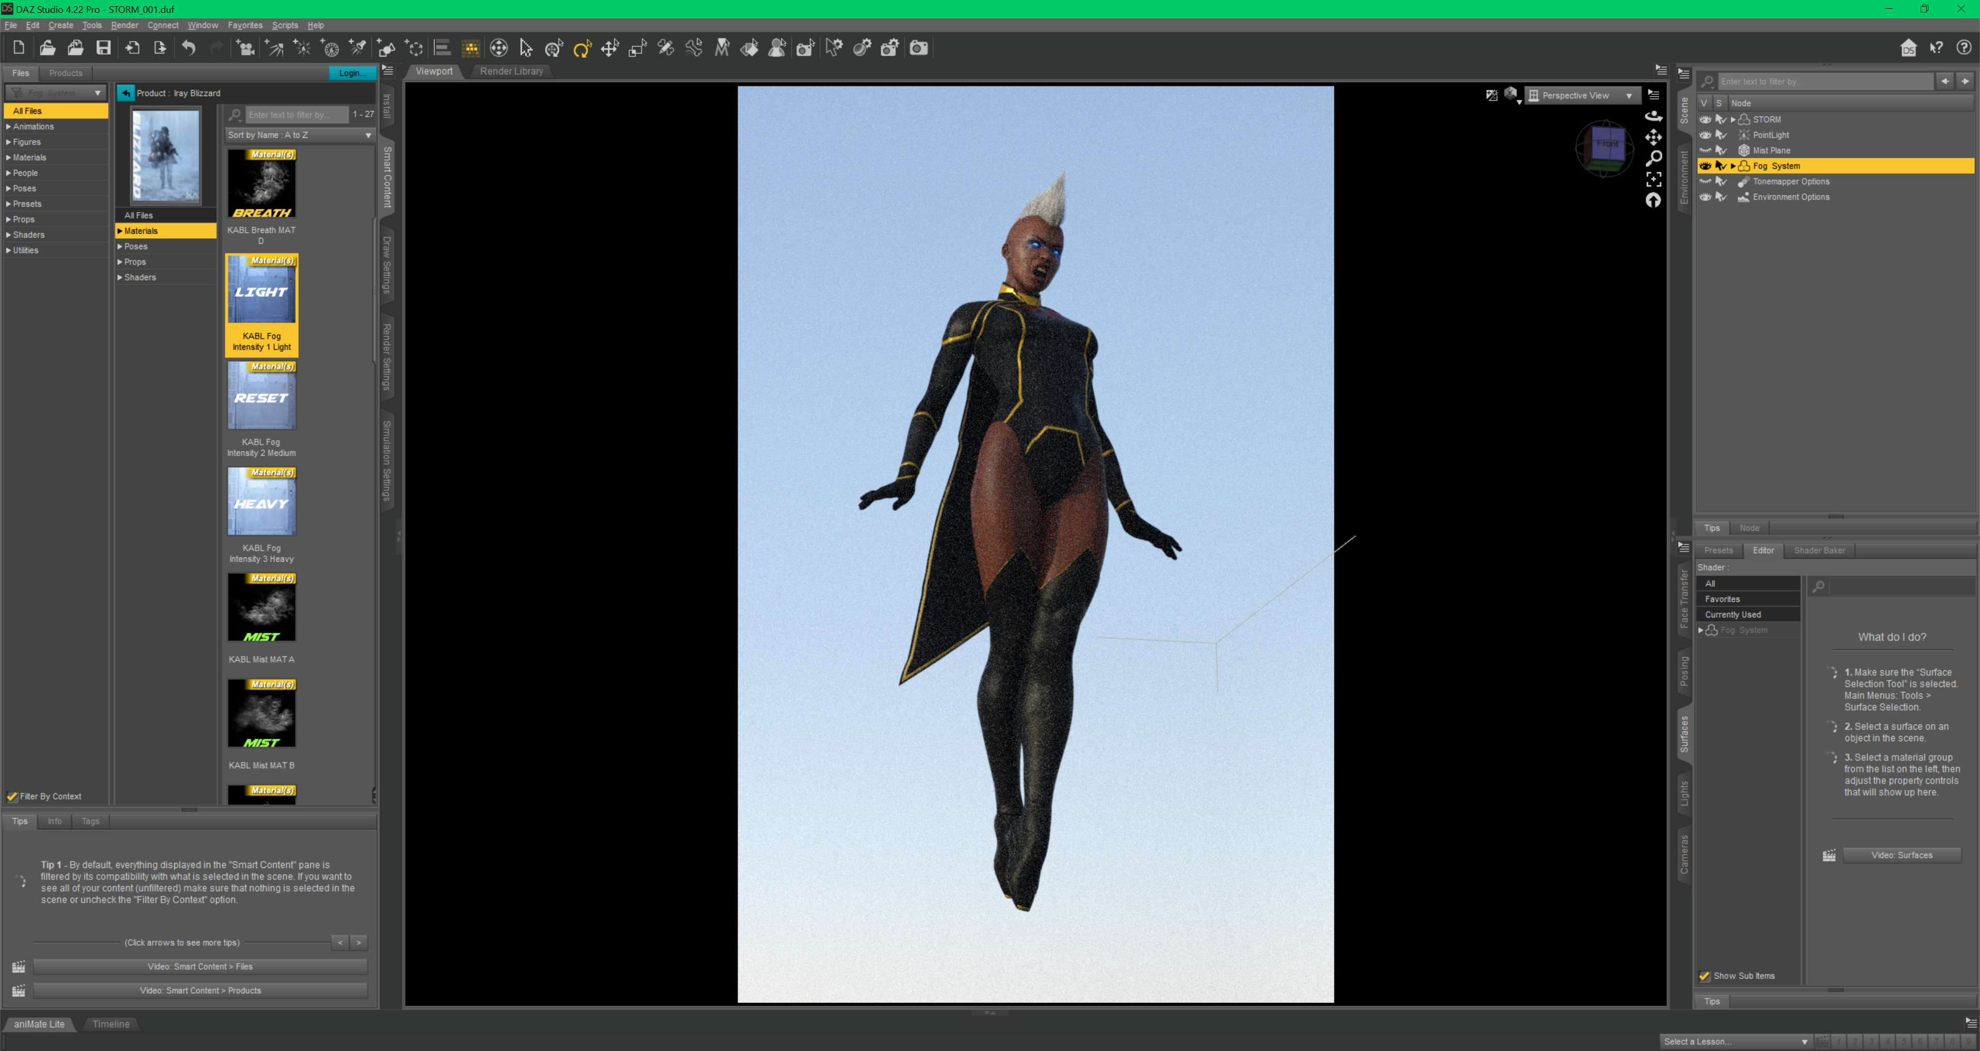The height and width of the screenshot is (1051, 1980).
Task: Open the Scripts menu
Action: point(285,25)
